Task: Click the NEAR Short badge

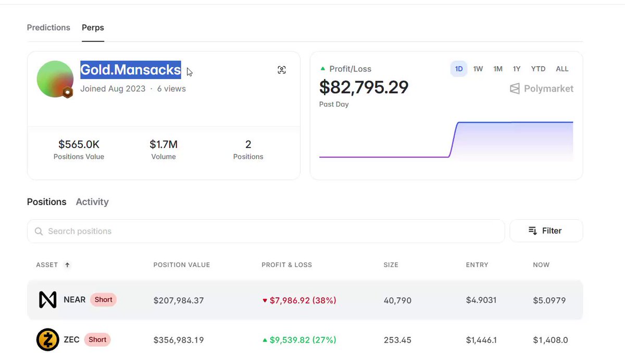Action: (x=104, y=300)
